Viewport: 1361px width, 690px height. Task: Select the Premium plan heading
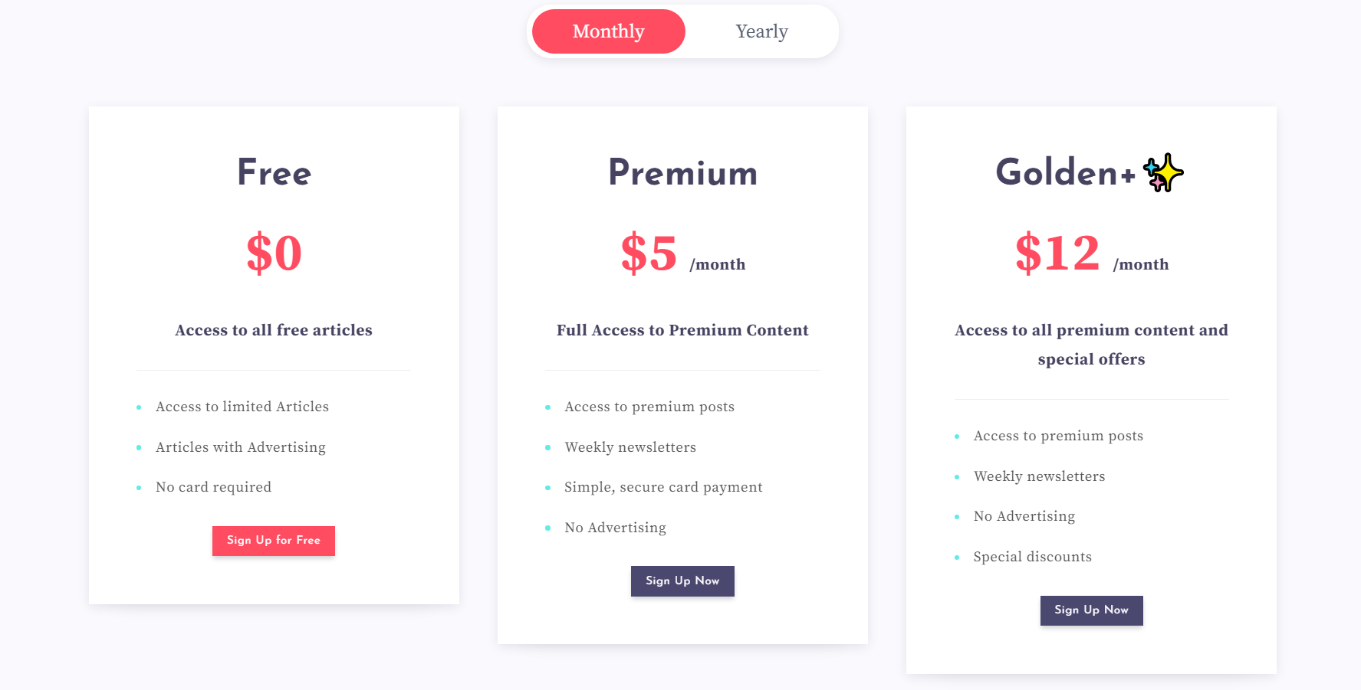(682, 172)
